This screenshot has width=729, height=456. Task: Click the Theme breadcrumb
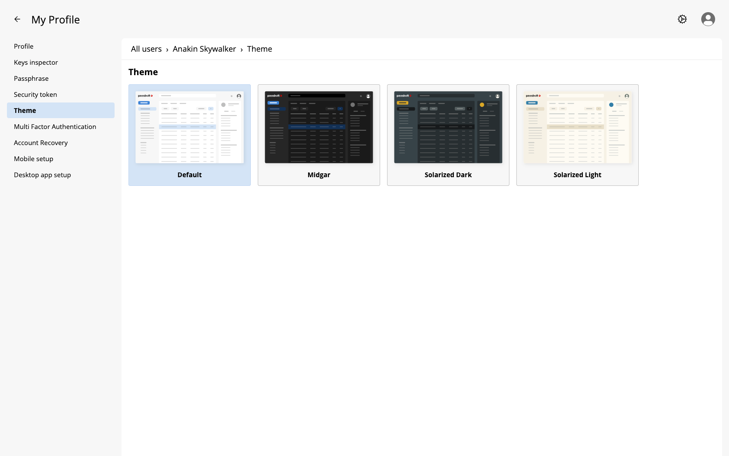click(259, 49)
